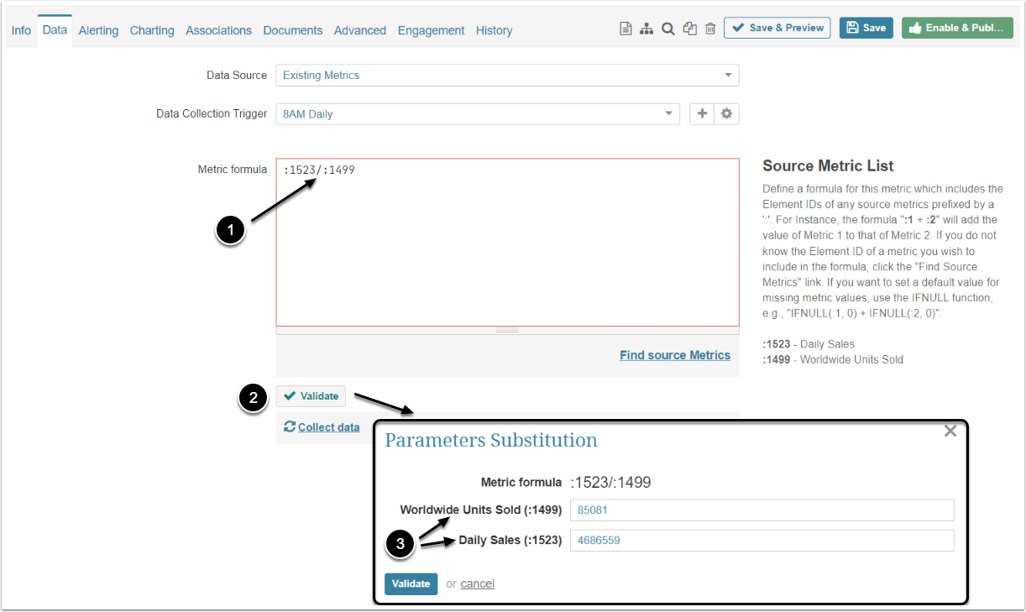Switch to the Documents tab
1026x612 pixels.
(293, 30)
